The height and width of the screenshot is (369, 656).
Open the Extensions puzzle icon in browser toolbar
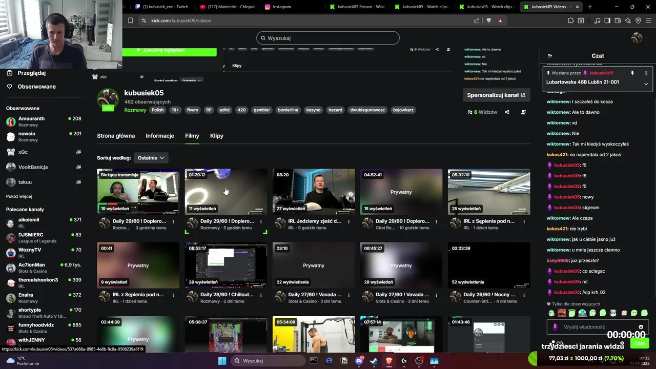pyautogui.click(x=570, y=20)
